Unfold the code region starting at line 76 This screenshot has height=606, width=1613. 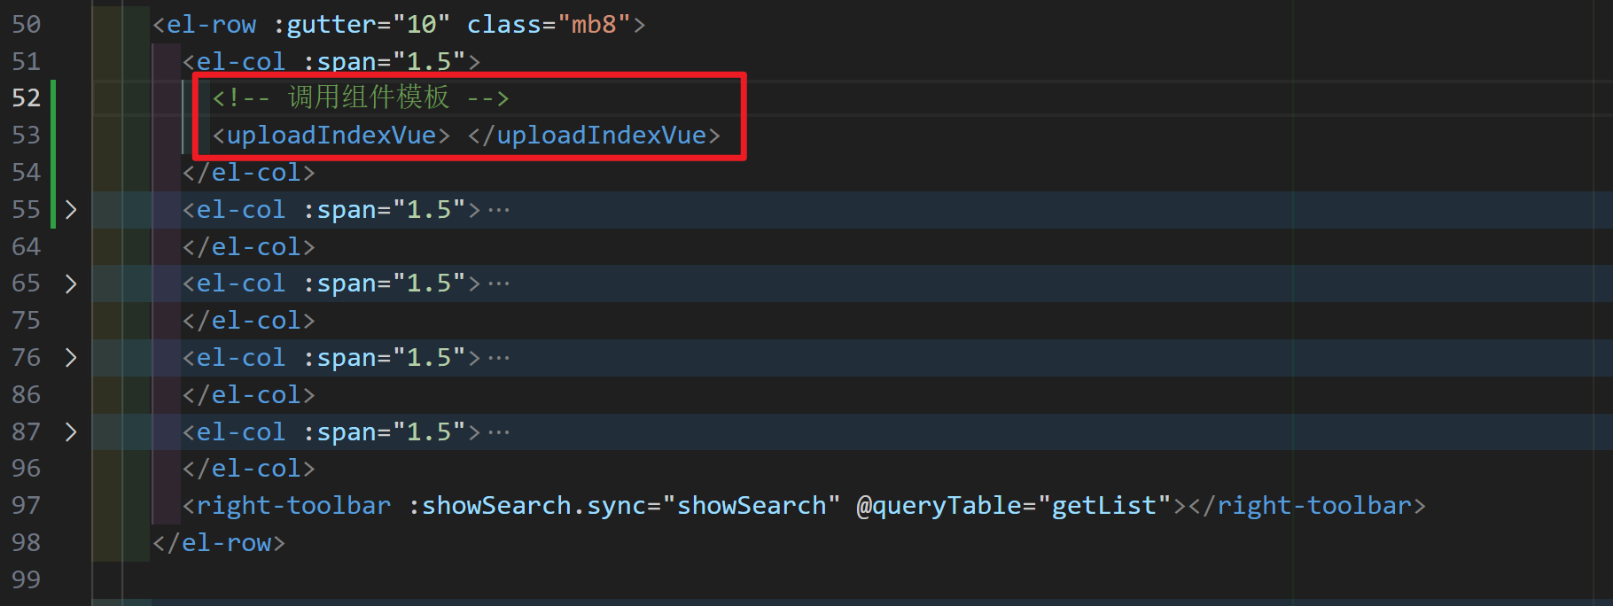pyautogui.click(x=71, y=358)
